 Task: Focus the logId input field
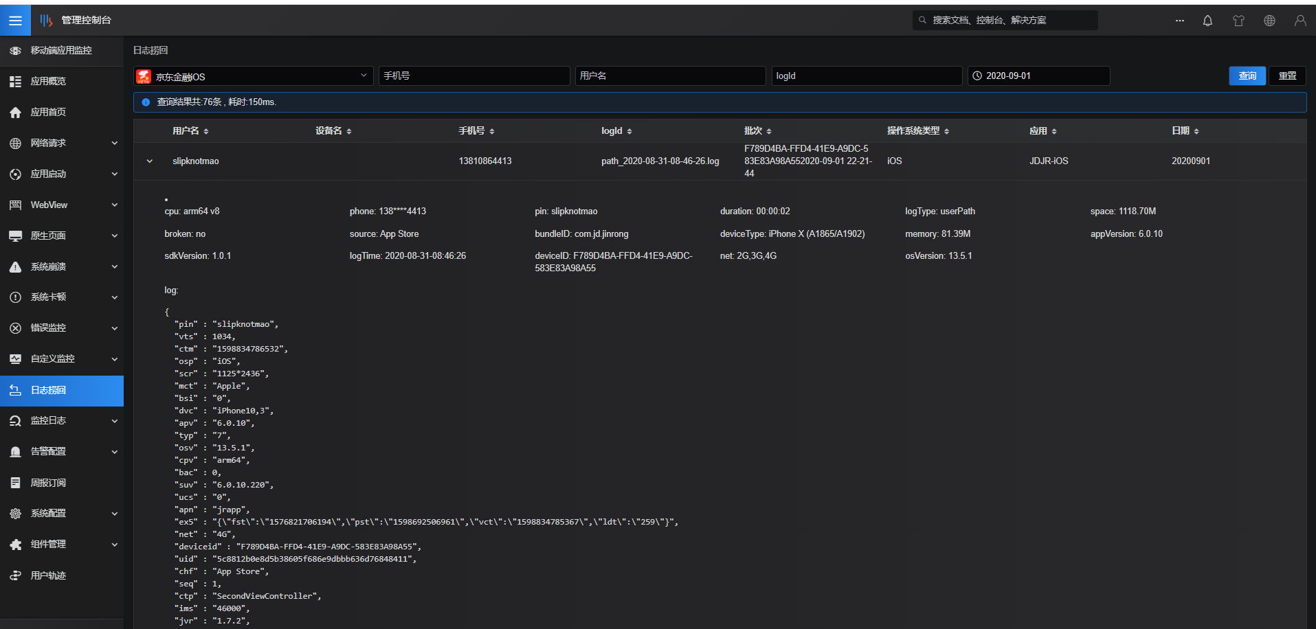867,76
